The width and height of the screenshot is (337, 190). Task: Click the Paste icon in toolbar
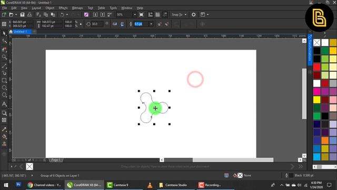click(x=53, y=15)
